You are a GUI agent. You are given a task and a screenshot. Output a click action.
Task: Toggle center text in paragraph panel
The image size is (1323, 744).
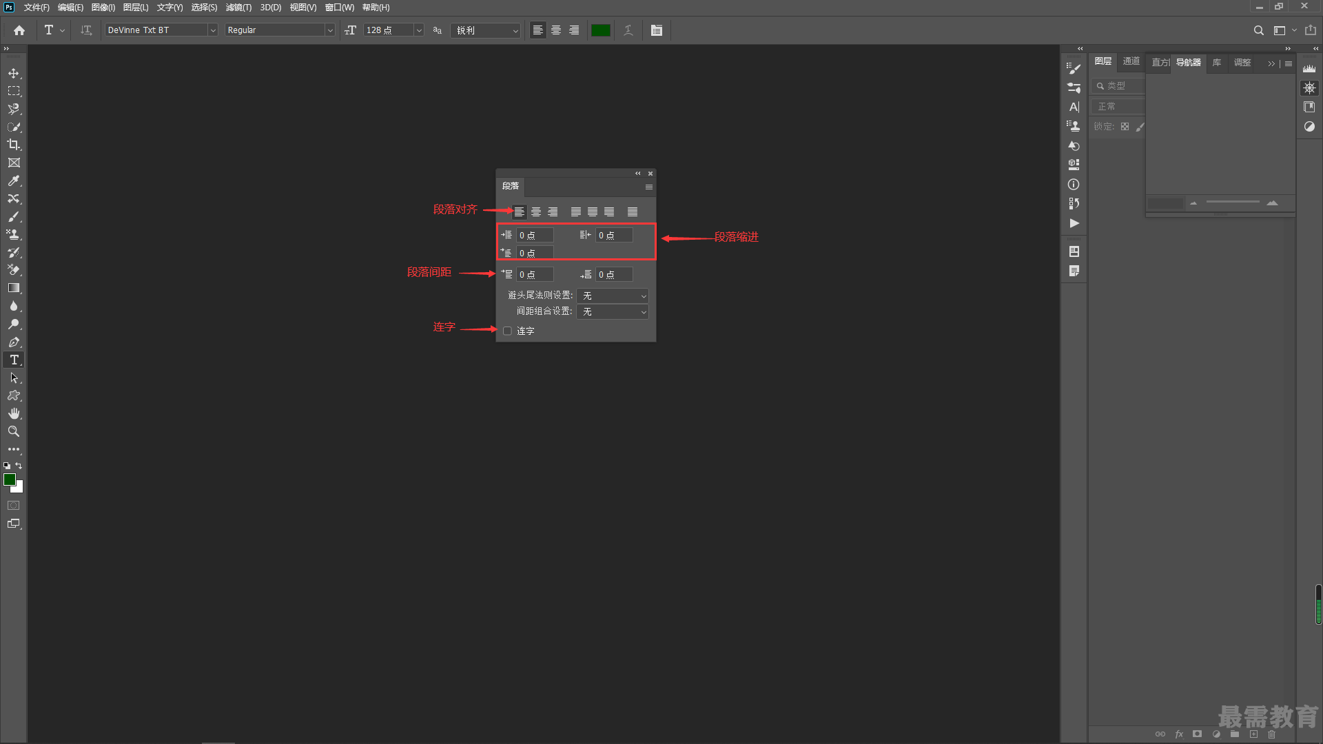coord(536,212)
